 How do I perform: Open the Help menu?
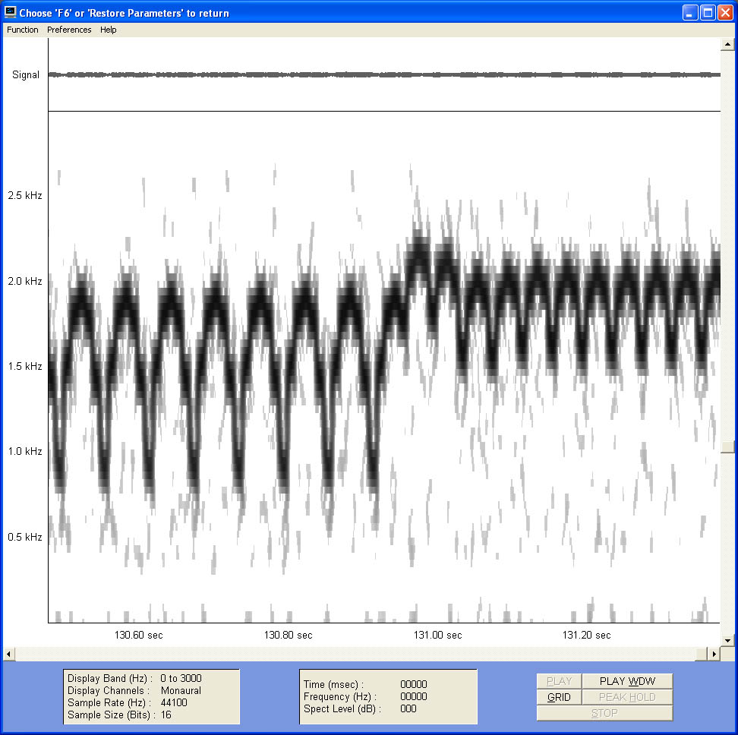click(109, 30)
